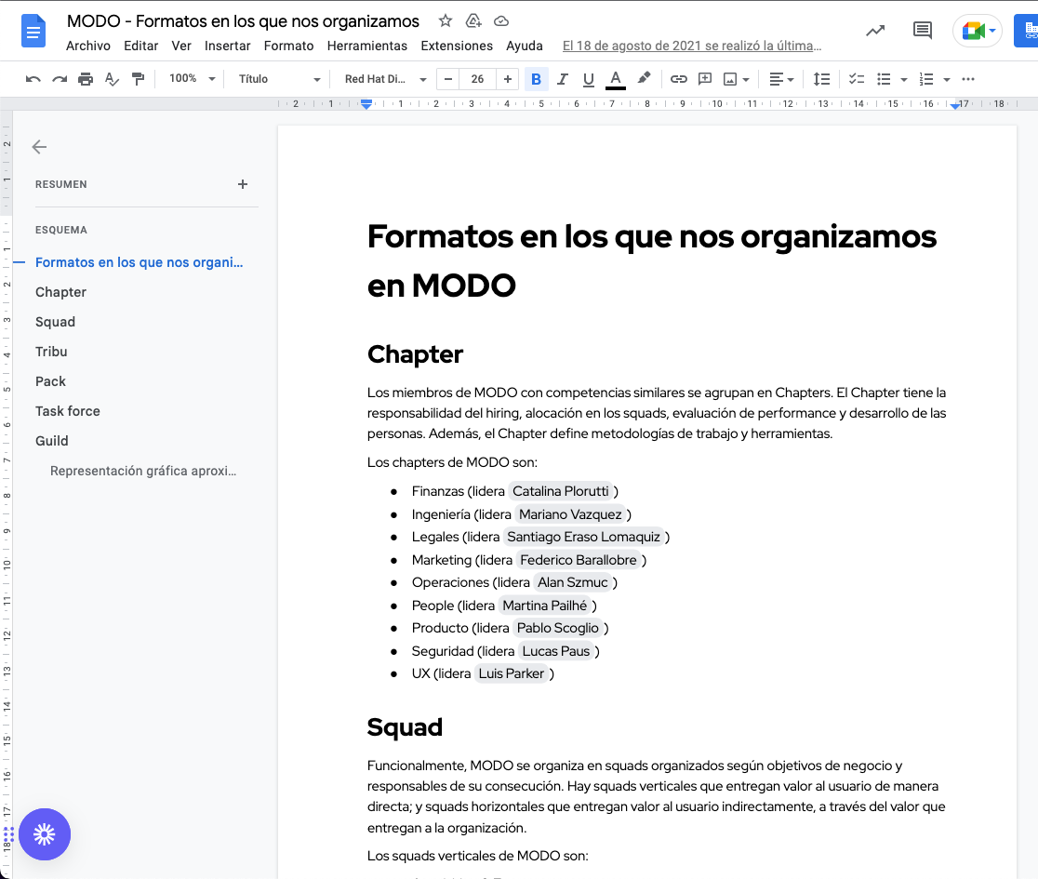1038x879 pixels.
Task: Decrease font size with minus
Action: 448,79
